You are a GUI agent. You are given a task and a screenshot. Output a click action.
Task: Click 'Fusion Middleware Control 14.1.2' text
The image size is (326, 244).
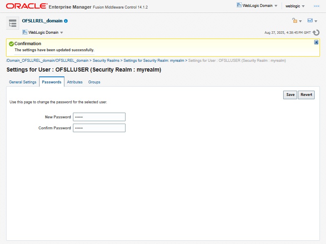pyautogui.click(x=120, y=7)
